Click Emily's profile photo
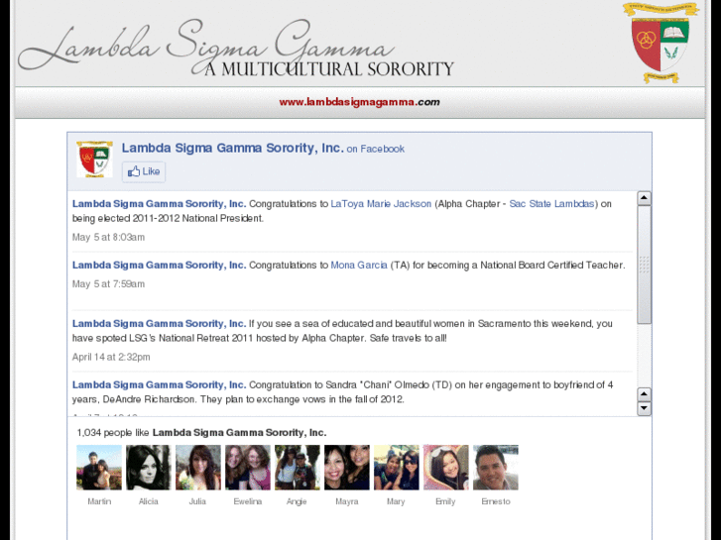 (x=446, y=468)
